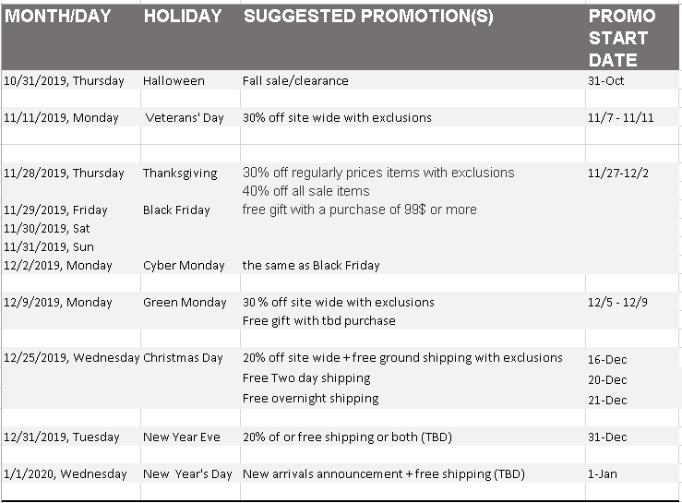Click the Green Monday cell
The height and width of the screenshot is (503, 682).
[x=190, y=302]
